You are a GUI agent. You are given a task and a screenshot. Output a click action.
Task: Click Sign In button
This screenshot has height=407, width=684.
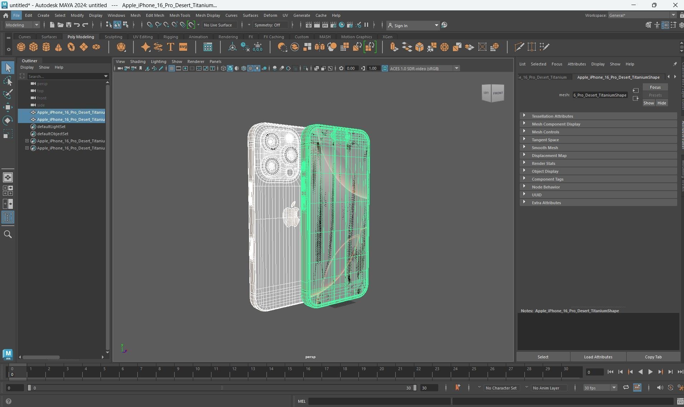pyautogui.click(x=413, y=25)
